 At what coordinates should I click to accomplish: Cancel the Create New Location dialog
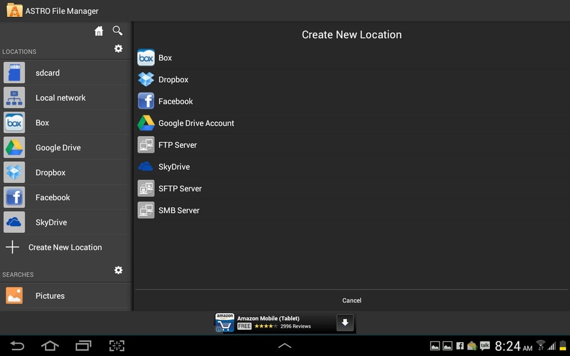click(x=352, y=300)
